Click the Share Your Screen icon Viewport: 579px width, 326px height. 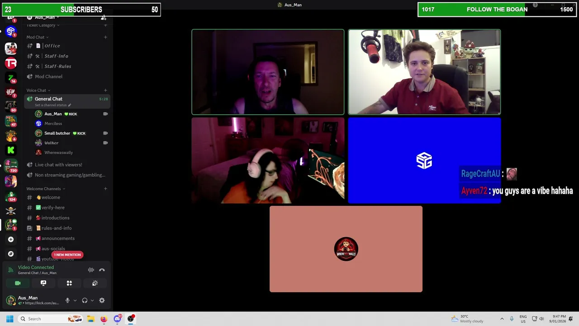[43, 283]
